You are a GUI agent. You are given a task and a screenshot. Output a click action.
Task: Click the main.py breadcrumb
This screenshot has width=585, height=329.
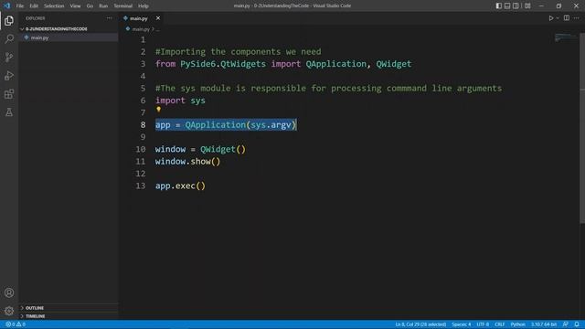[141, 28]
